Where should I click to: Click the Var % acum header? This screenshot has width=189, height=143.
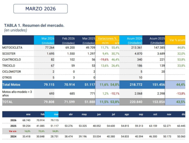(x=177, y=40)
